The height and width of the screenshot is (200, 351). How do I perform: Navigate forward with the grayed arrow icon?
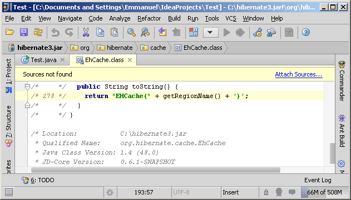coord(177,32)
